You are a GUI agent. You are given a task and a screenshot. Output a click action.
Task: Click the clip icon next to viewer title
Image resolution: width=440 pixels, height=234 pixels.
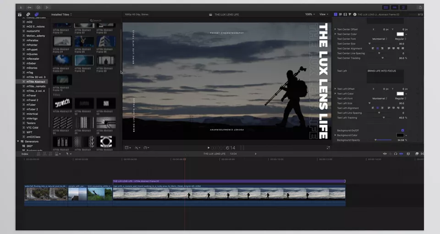click(x=210, y=15)
